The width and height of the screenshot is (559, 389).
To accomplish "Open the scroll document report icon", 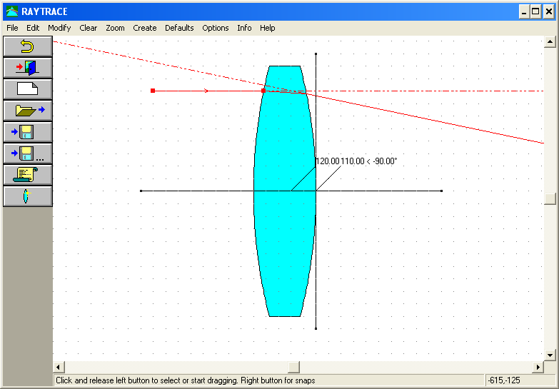I will (x=28, y=175).
